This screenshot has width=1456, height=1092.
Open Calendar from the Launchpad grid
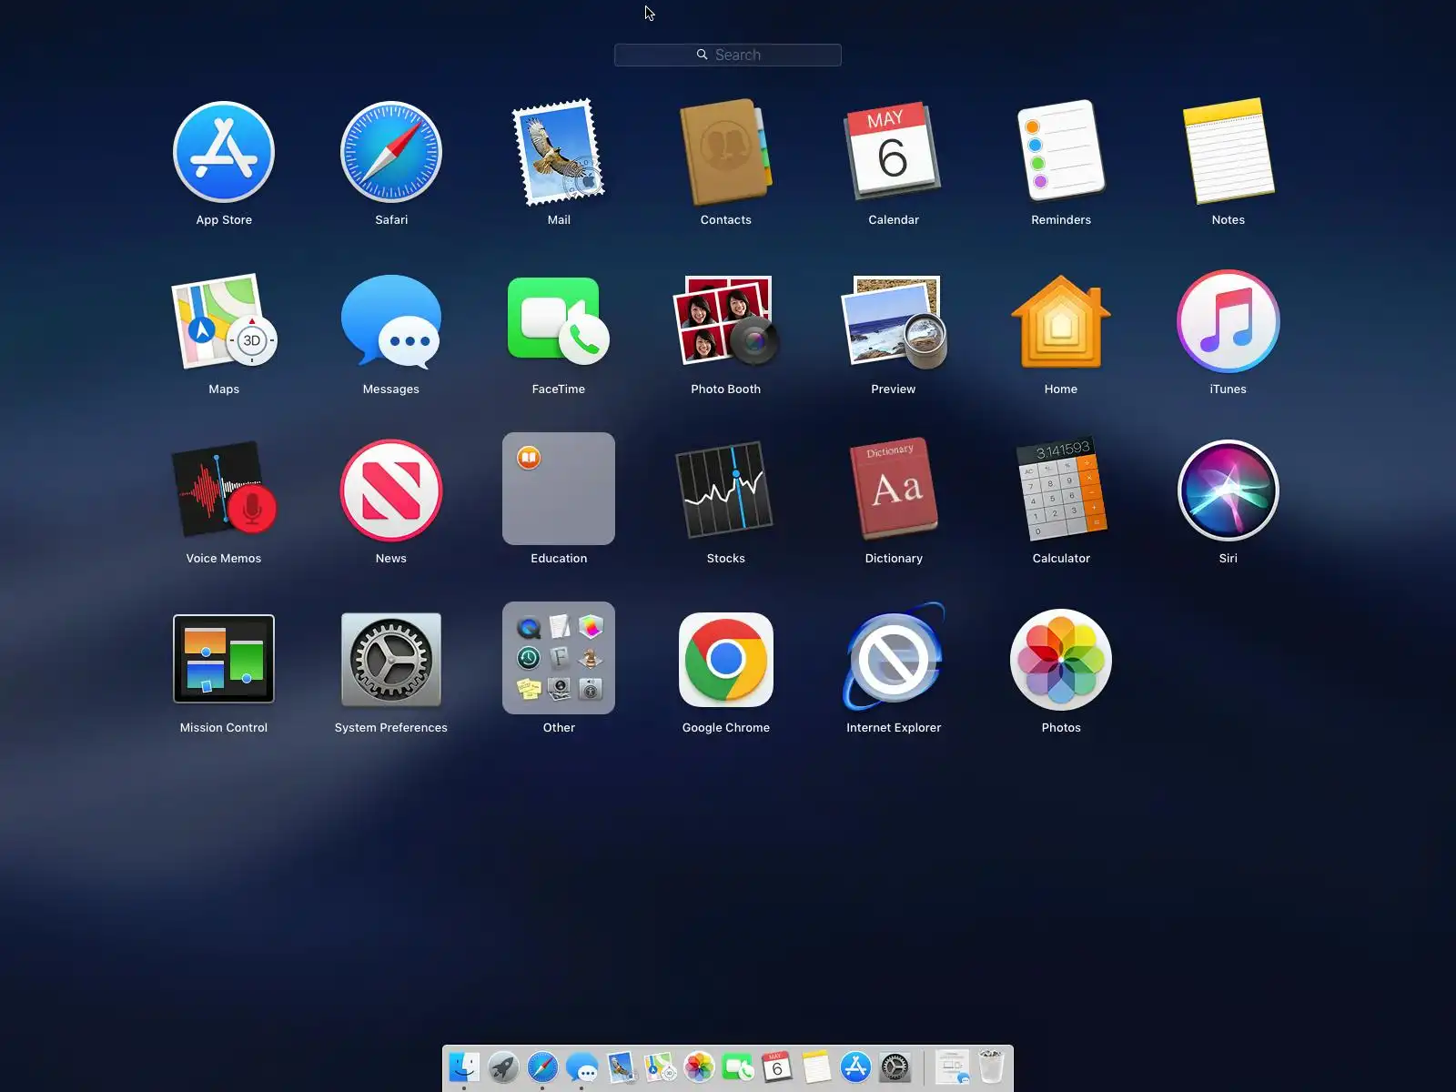(894, 152)
